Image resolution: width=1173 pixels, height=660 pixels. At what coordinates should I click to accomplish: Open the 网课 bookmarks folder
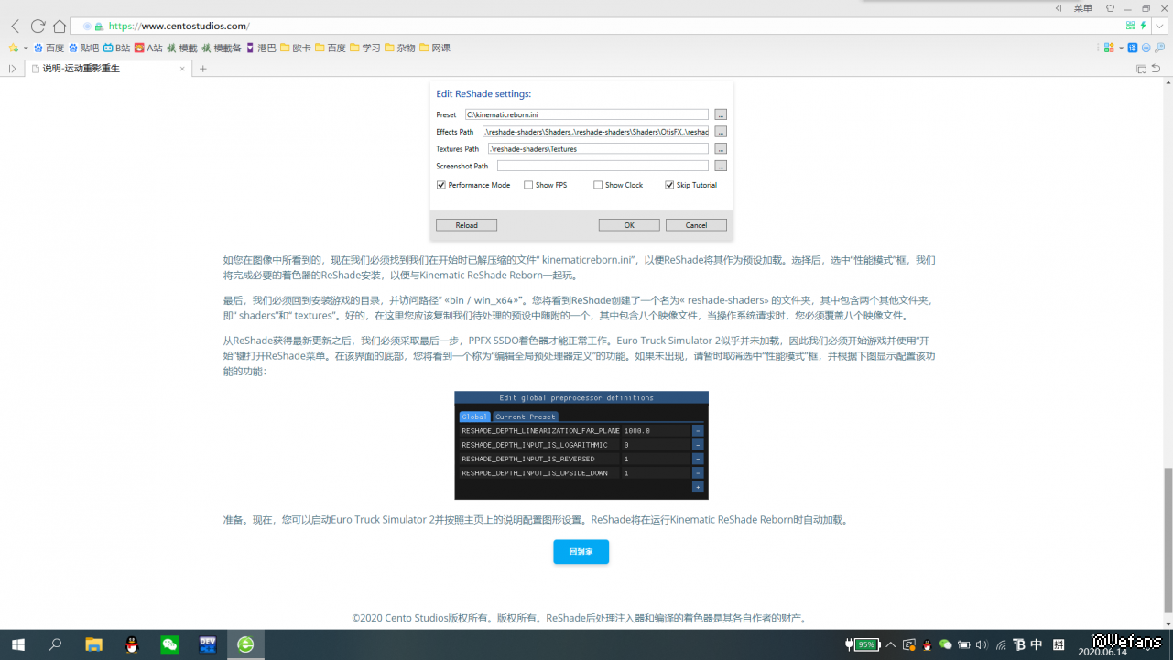tap(435, 48)
